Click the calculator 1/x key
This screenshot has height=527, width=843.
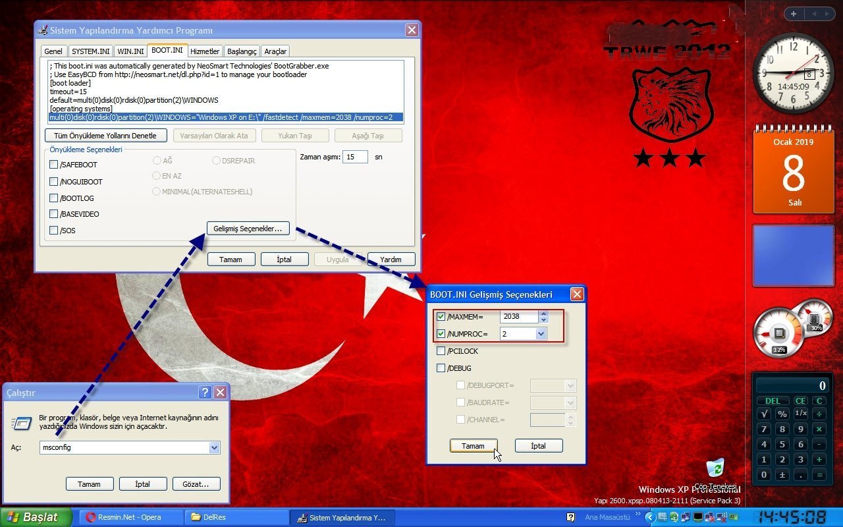[x=801, y=414]
